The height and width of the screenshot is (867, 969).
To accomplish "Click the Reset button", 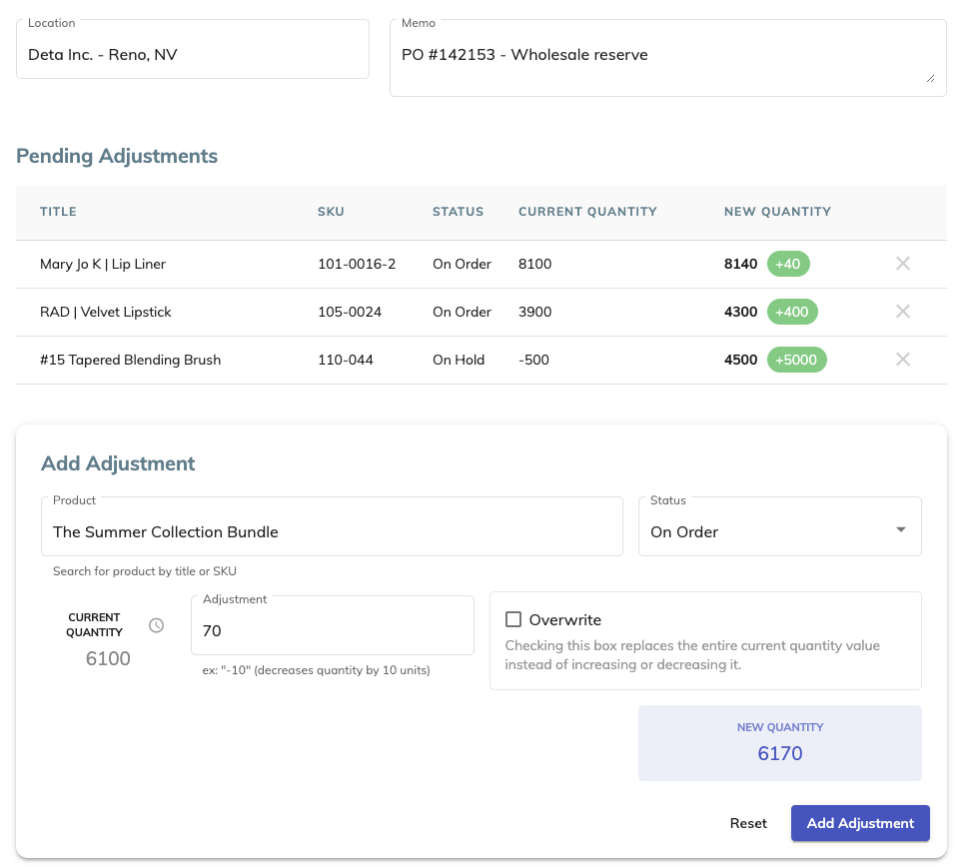I will [748, 823].
